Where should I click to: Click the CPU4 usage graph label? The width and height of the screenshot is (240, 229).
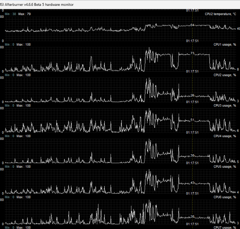[225, 136]
